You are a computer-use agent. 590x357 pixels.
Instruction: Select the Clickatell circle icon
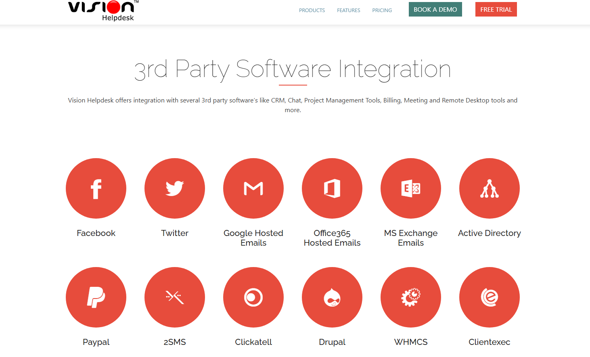pyautogui.click(x=253, y=297)
